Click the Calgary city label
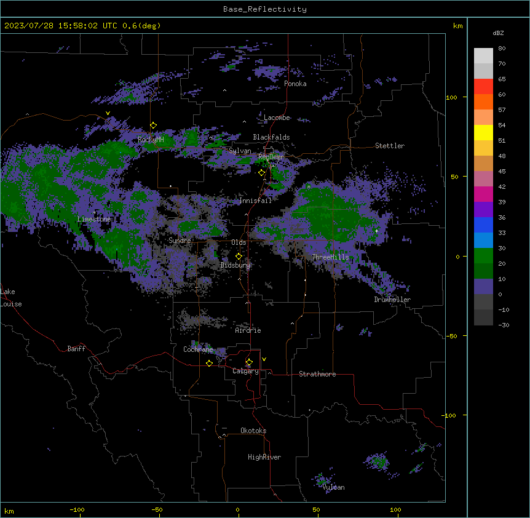This screenshot has width=530, height=518. (245, 371)
